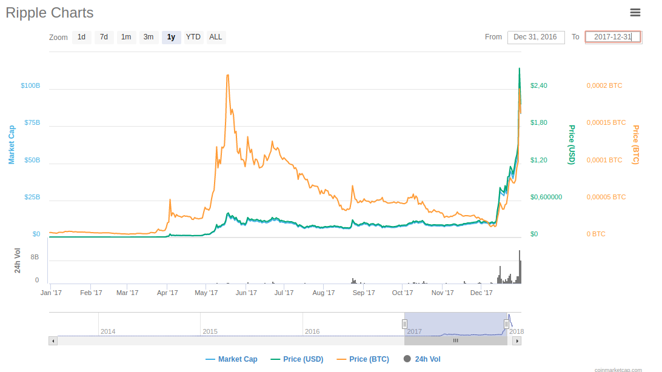The image size is (662, 372).
Task: Toggle 24h Vol series in legend
Action: [x=422, y=359]
